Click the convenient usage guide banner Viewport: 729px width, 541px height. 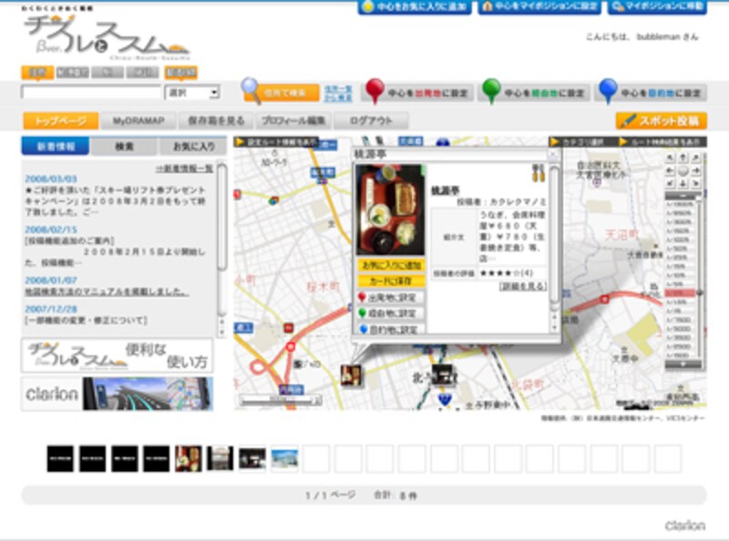(x=118, y=355)
